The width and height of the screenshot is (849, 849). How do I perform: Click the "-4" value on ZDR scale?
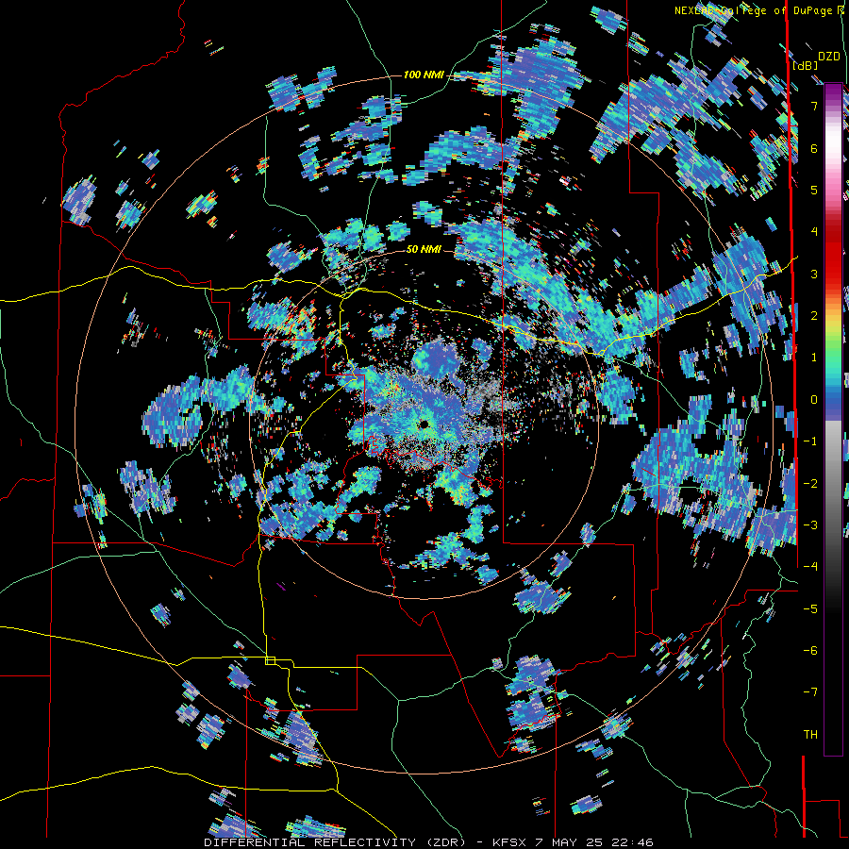click(810, 567)
